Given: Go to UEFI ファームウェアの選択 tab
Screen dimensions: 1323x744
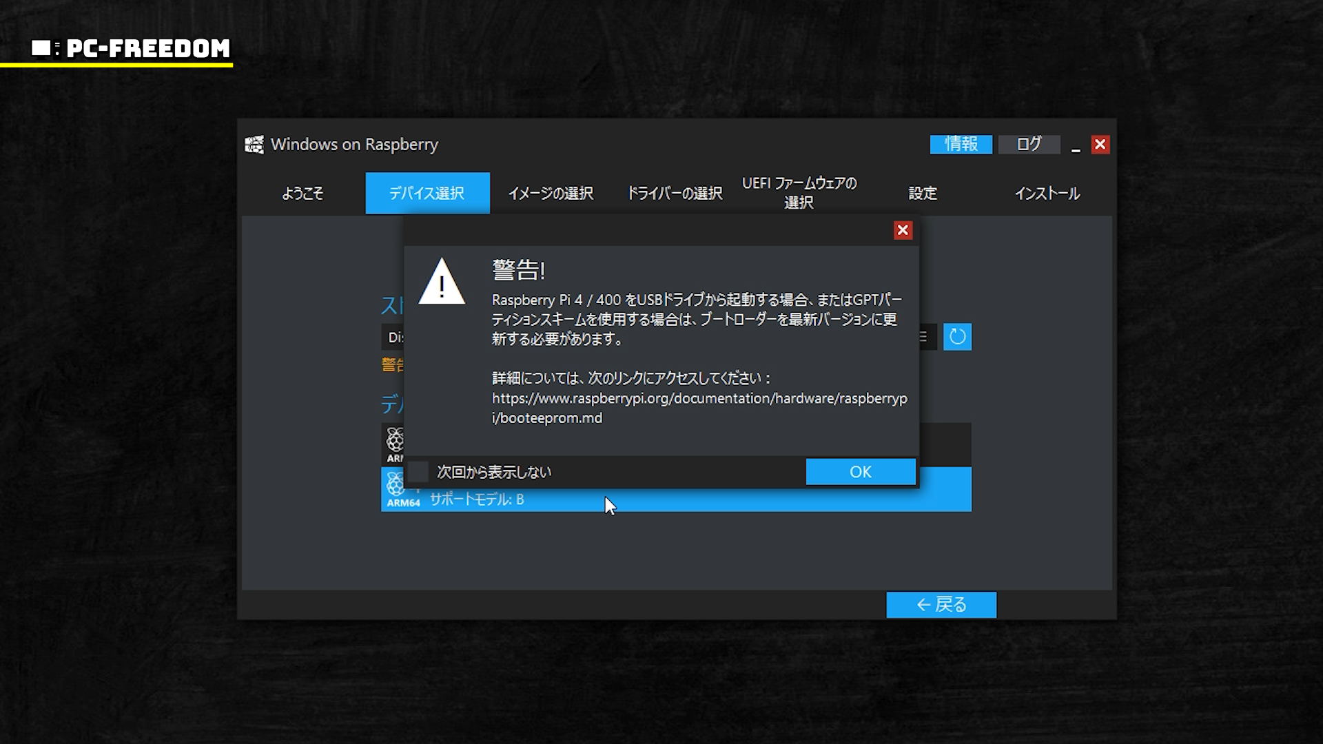Looking at the screenshot, I should [799, 193].
